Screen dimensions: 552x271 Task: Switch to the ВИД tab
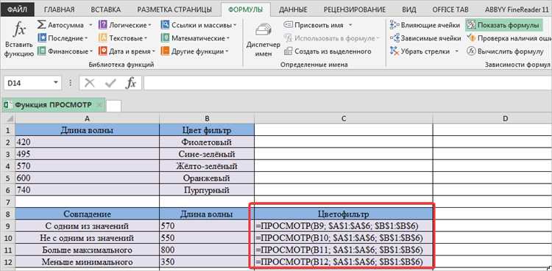click(409, 10)
